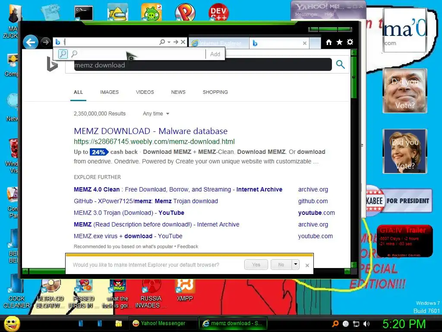442x332 pixels.
Task: Select the IMAGES results tab
Action: point(109,93)
